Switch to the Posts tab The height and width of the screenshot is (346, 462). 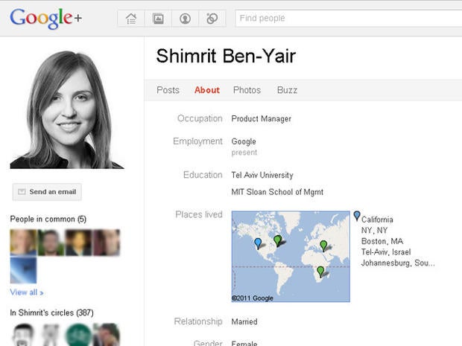click(168, 90)
